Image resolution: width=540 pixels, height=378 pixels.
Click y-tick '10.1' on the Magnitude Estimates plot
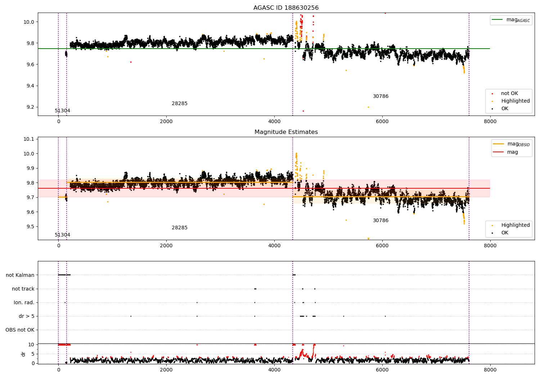click(28, 139)
